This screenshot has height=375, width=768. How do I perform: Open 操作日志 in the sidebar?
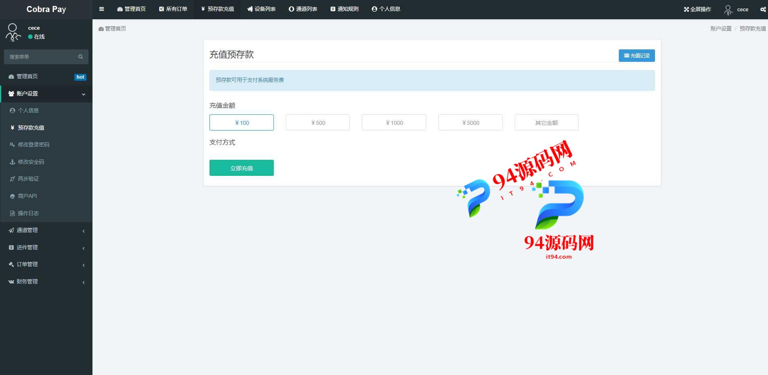(46, 213)
